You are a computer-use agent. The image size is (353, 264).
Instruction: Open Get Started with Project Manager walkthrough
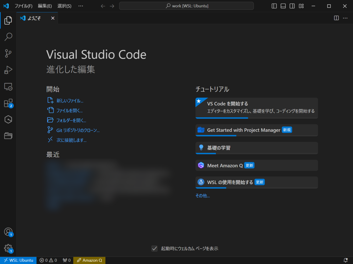click(257, 130)
